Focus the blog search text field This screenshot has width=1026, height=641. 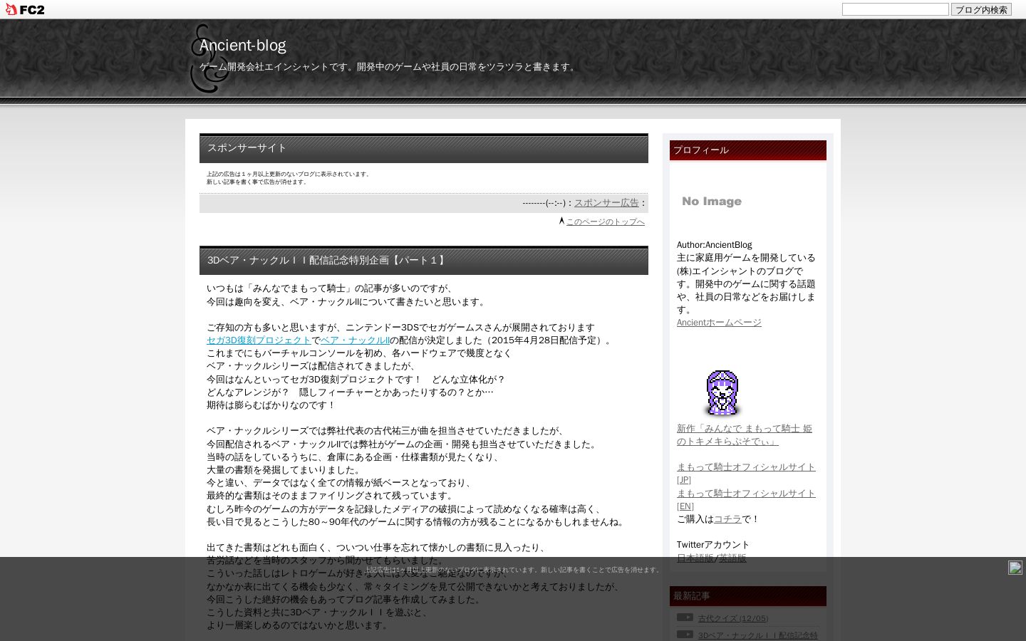[895, 9]
